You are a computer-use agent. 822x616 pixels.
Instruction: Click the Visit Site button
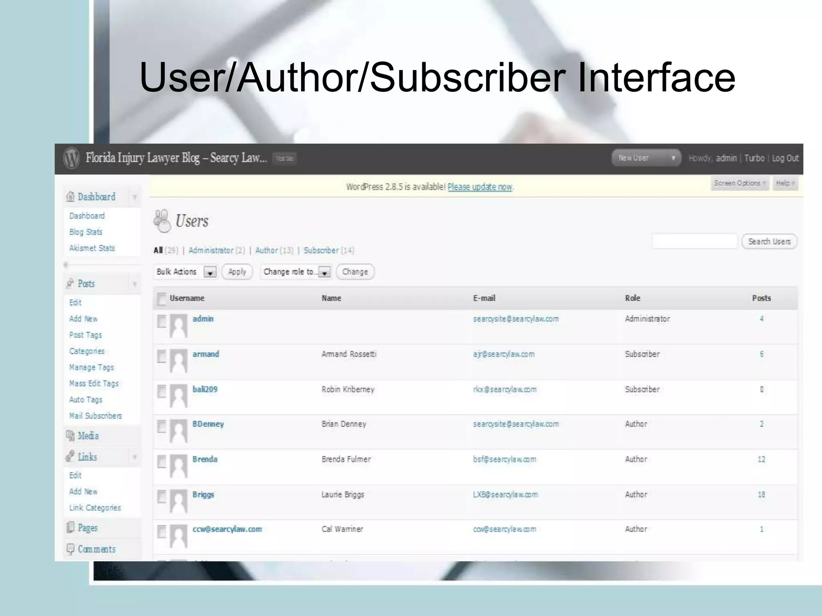(284, 158)
